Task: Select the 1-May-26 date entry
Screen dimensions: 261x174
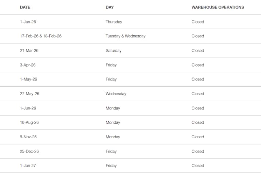Action: (29, 79)
